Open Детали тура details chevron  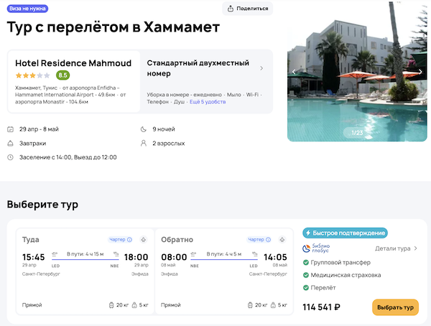[x=416, y=248]
